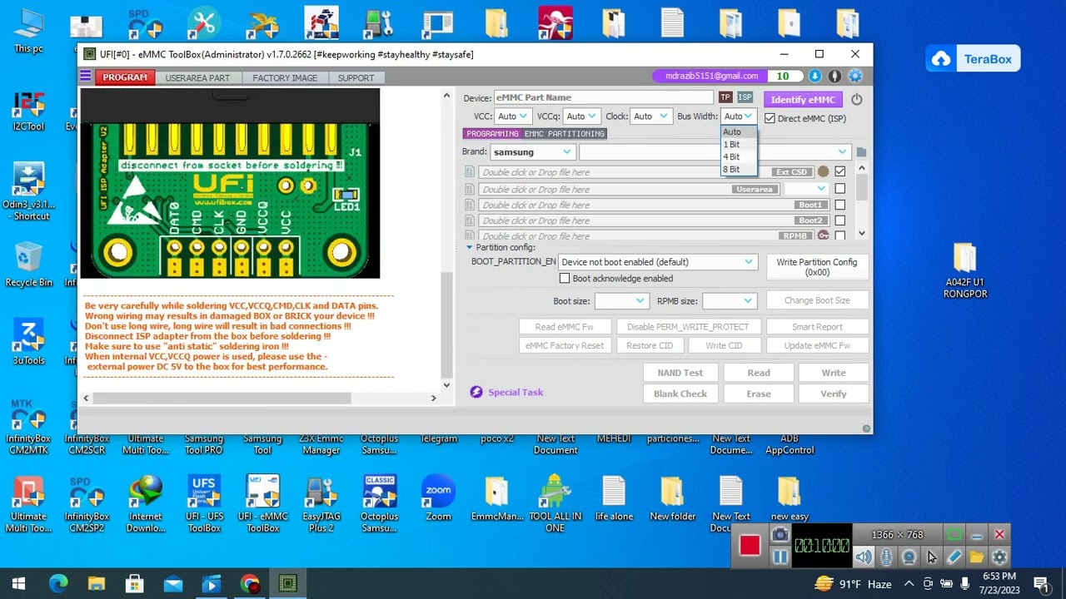This screenshot has height=599, width=1066.
Task: Click the blue download updates icon
Action: tap(814, 77)
